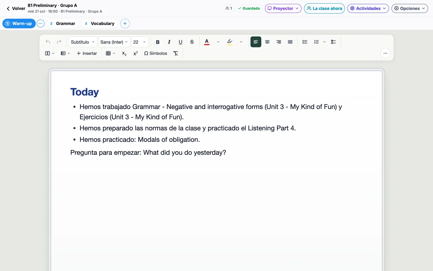Toggle bold formatting
Screen dimensions: 433x271
158,42
